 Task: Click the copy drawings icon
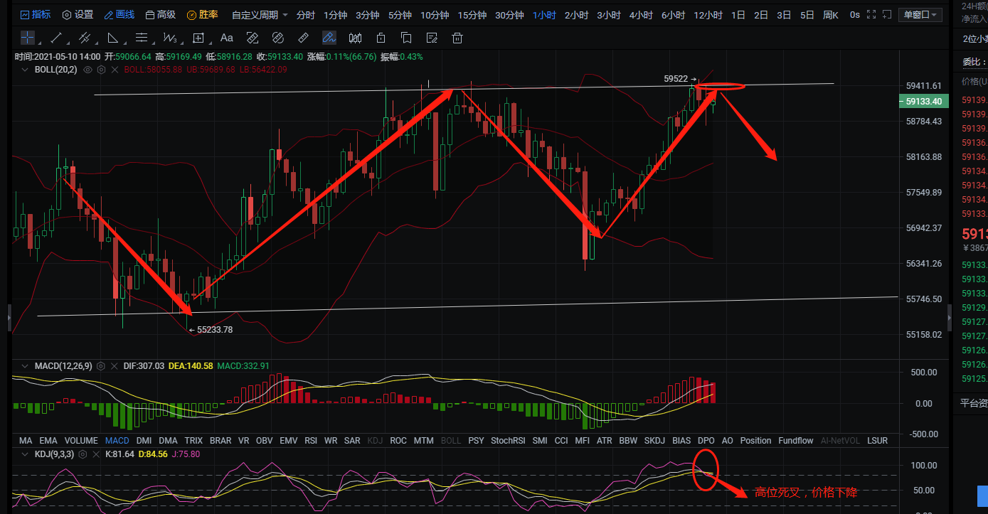click(x=406, y=38)
